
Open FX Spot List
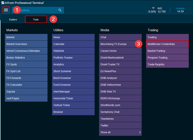tap(26, 71)
